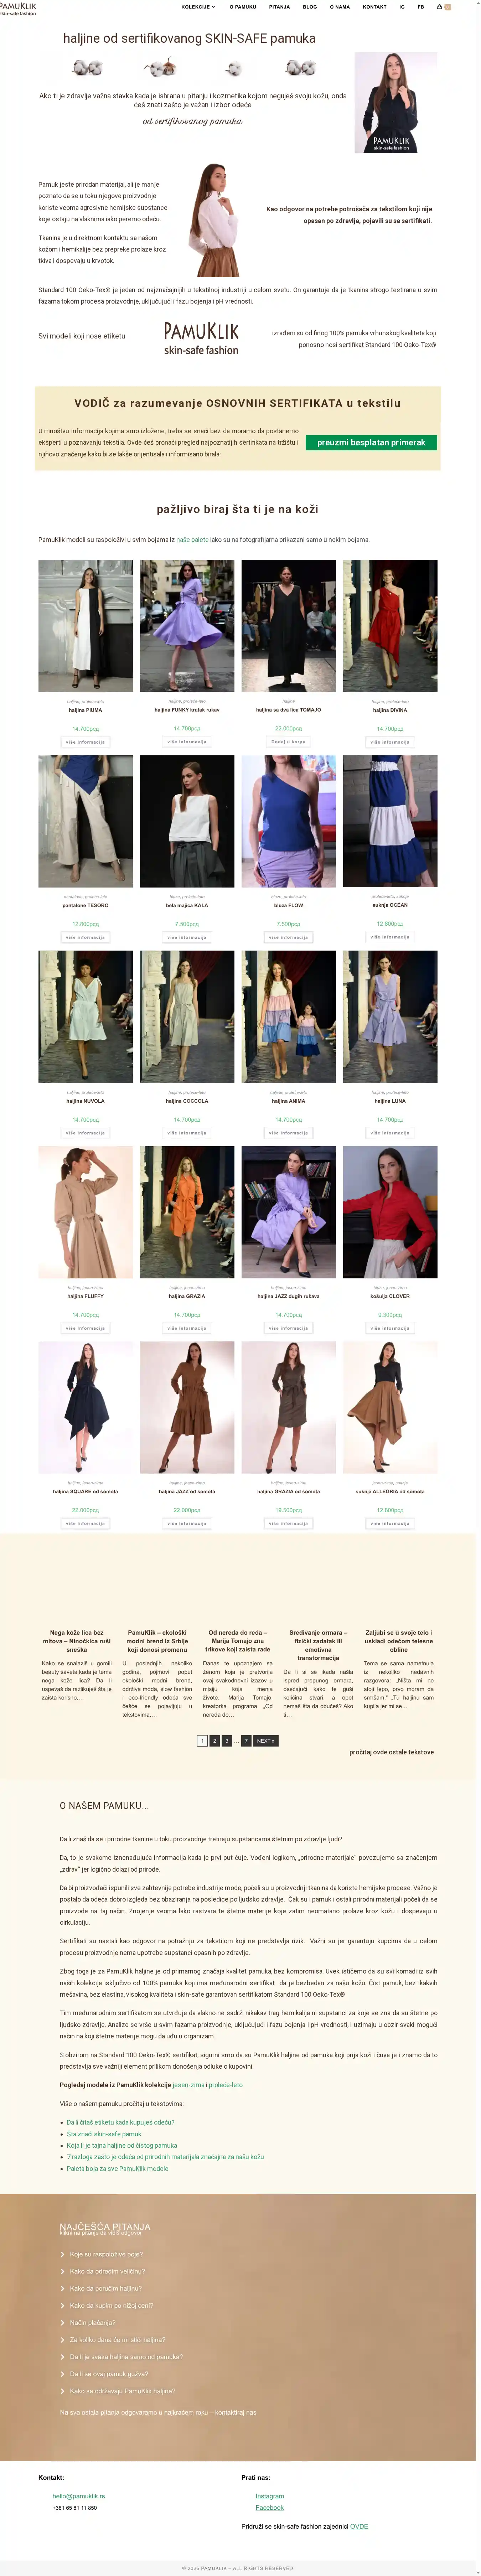This screenshot has width=481, height=2576.
Task: Go to blog page 2 in pagination
Action: (x=214, y=1741)
